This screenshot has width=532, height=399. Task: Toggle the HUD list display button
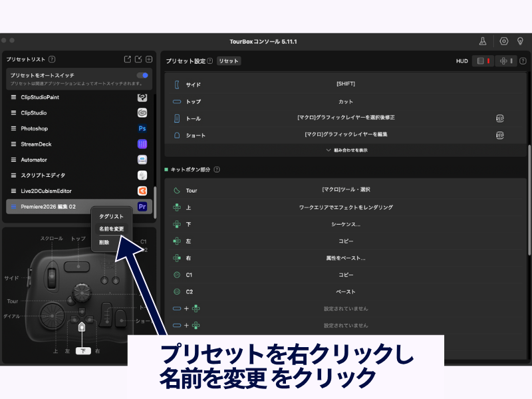pyautogui.click(x=483, y=61)
